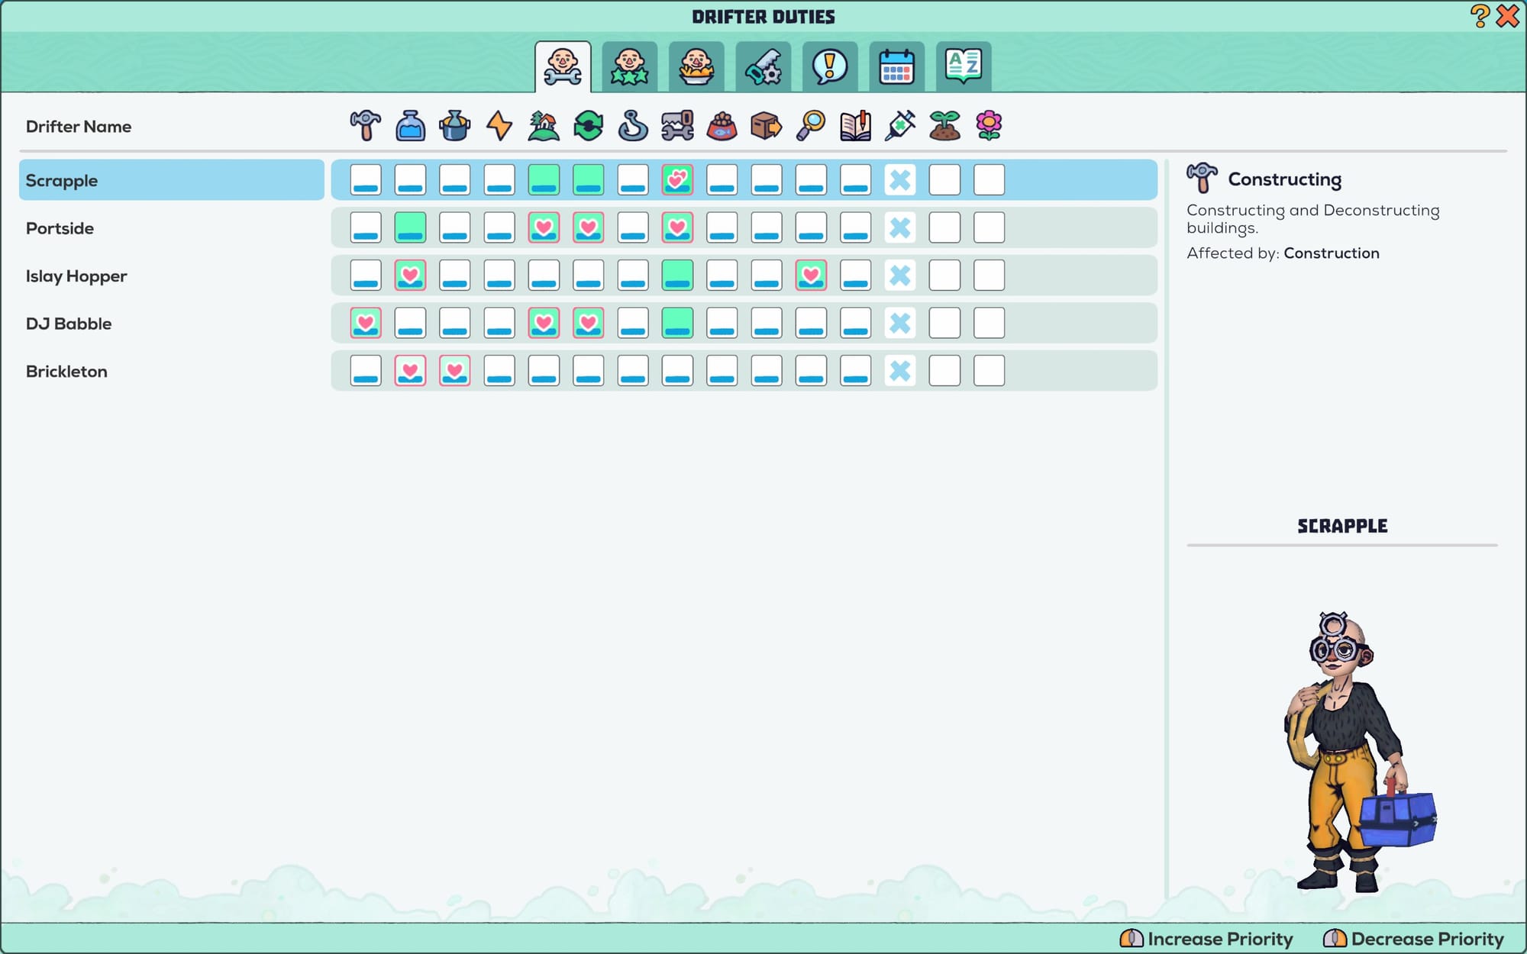The height and width of the screenshot is (954, 1527).
Task: Click Brickleton's disabled syringe duty X box
Action: [x=900, y=371]
